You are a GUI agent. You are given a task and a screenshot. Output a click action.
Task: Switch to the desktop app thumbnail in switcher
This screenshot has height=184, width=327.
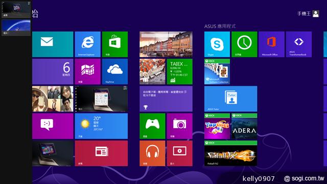tap(16, 10)
